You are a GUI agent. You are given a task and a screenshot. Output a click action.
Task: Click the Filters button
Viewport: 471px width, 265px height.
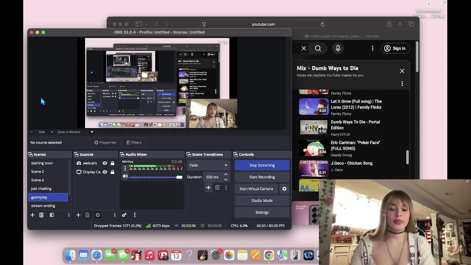pos(134,142)
